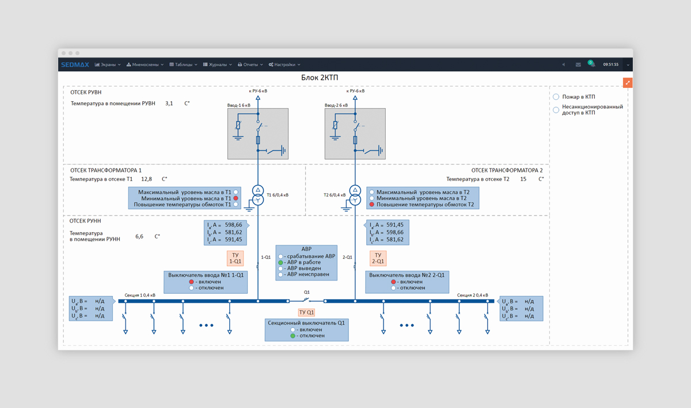Select Несанкционированный доступ в КТП indicator
Screen dimensions: 691x408
coord(556,109)
